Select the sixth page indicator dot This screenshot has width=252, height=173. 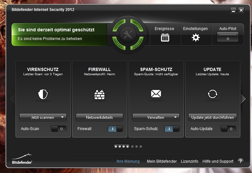(136, 146)
